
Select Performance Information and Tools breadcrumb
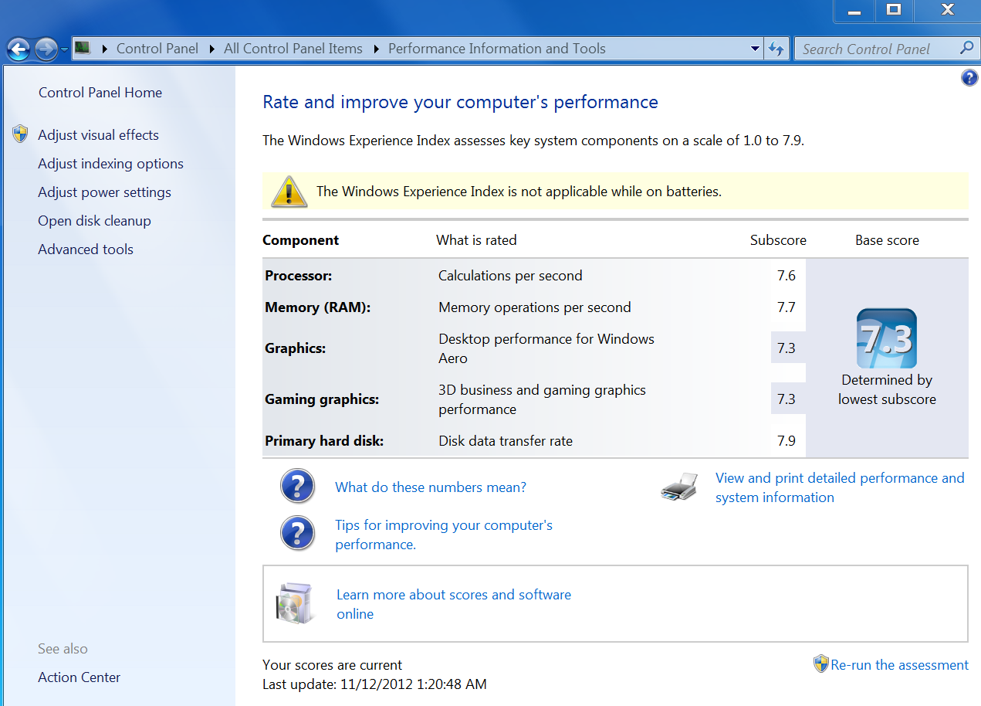coord(497,49)
